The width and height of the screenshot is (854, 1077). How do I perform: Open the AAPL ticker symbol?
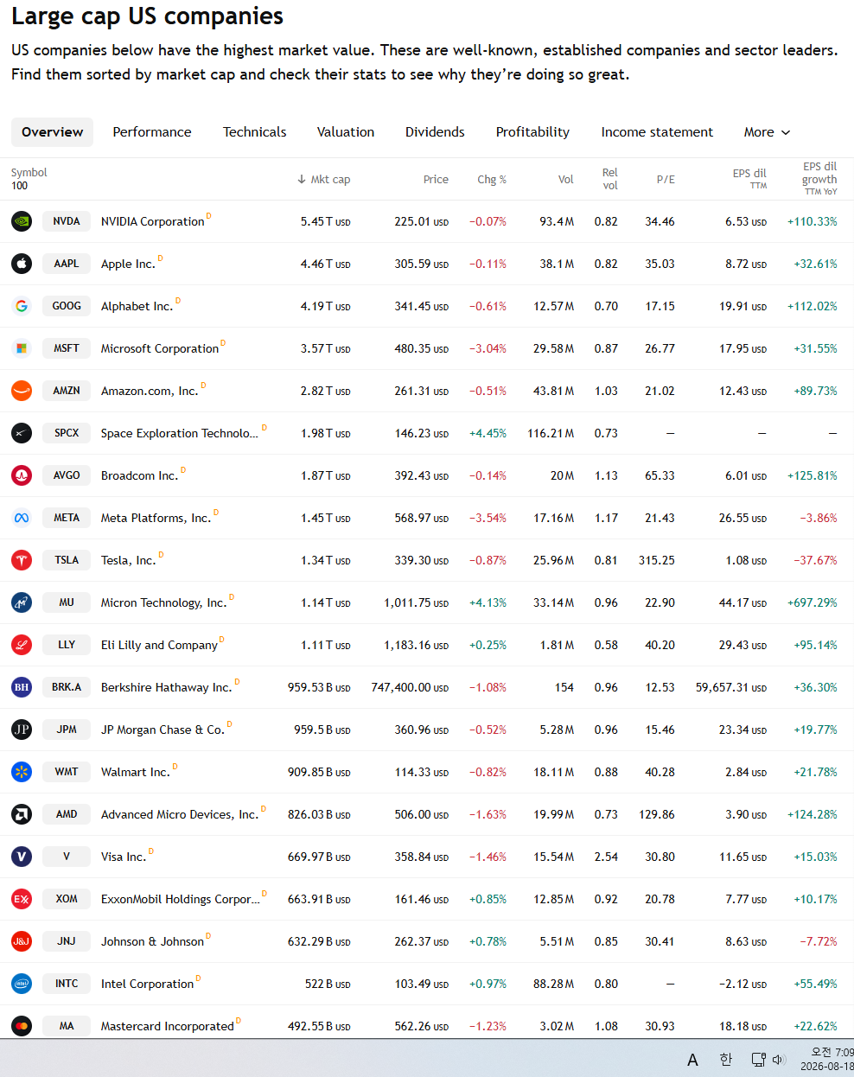[x=67, y=264]
